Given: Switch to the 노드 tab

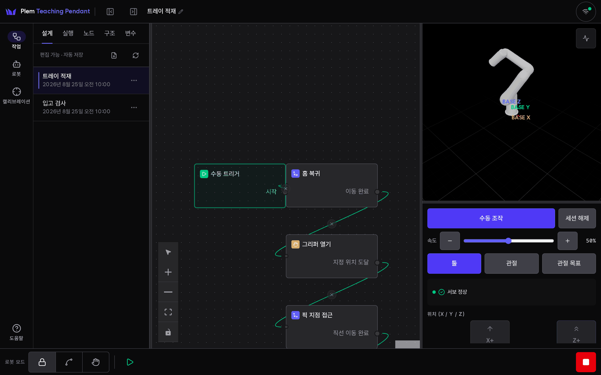Looking at the screenshot, I should (89, 33).
